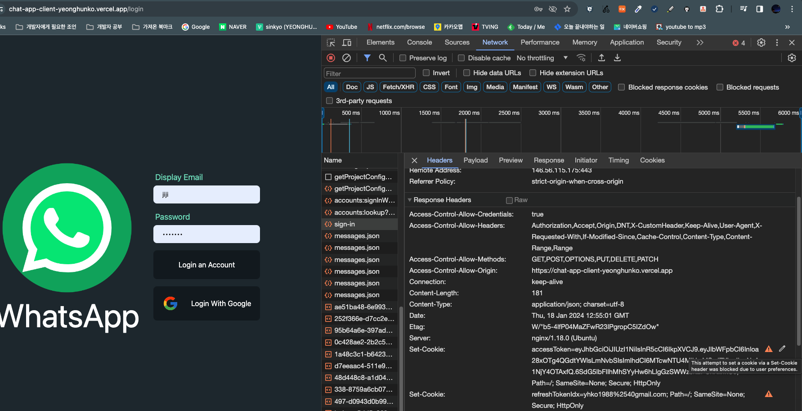Open the Timing tab of request
The image size is (802, 411).
[618, 160]
